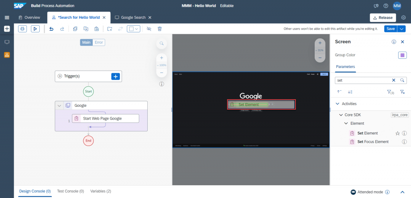Open the 100% zoom level dropdown

coord(161,65)
